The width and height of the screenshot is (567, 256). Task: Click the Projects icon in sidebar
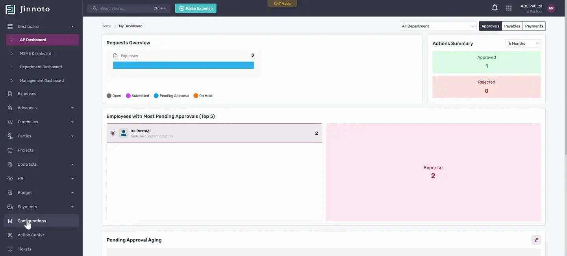tap(10, 150)
